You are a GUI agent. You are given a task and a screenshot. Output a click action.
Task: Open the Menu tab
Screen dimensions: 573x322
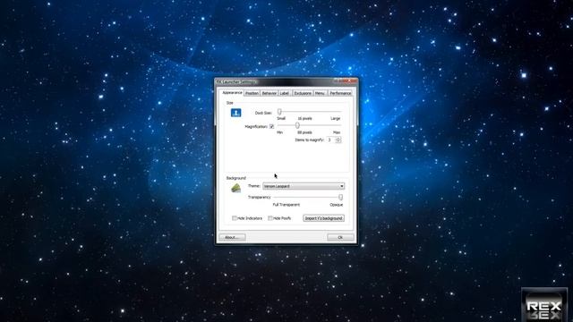point(320,93)
